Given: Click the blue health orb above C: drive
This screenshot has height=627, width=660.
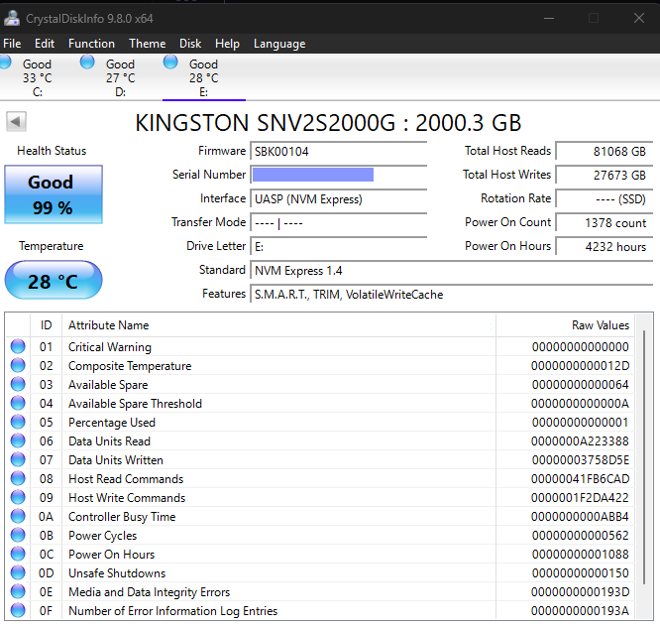Looking at the screenshot, I should [5, 62].
